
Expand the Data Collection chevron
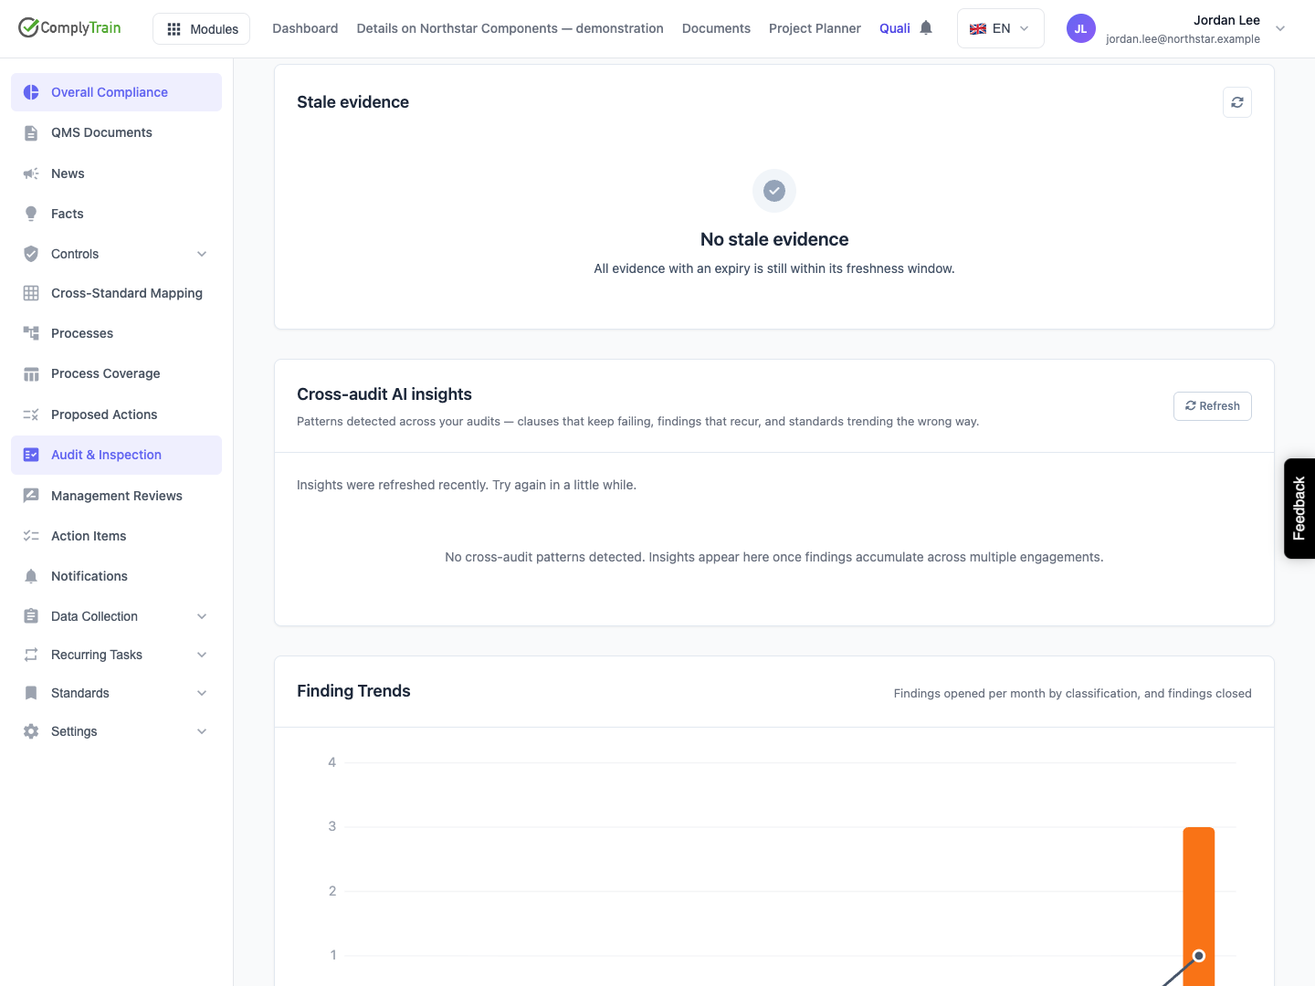pyautogui.click(x=202, y=616)
